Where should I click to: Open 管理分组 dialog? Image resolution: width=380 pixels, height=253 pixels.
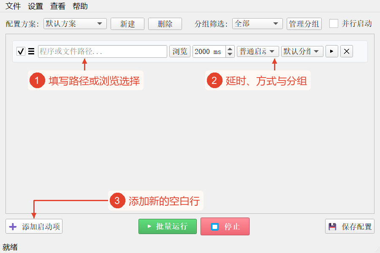click(x=304, y=24)
